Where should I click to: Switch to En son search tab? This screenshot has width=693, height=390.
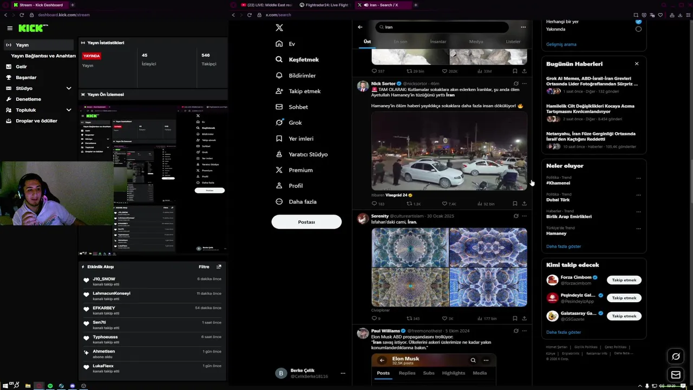[401, 42]
